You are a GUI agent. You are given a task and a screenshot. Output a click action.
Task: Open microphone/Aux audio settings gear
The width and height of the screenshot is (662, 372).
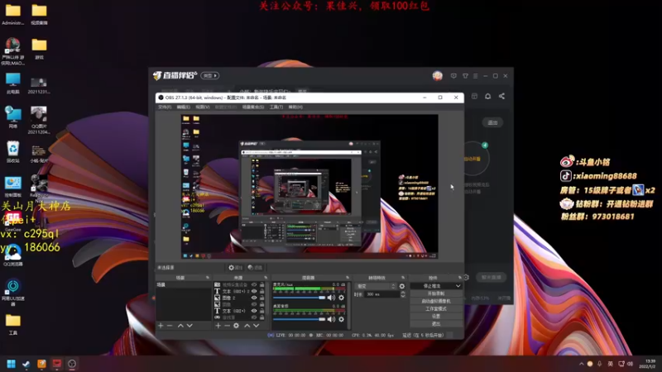[x=341, y=298]
